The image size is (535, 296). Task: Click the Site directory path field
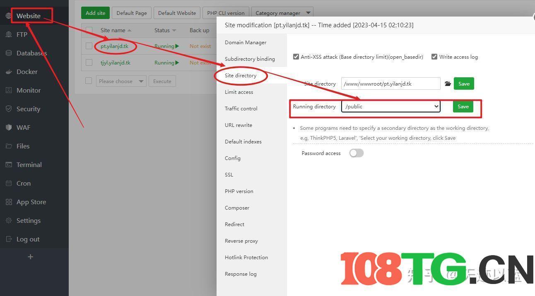390,84
